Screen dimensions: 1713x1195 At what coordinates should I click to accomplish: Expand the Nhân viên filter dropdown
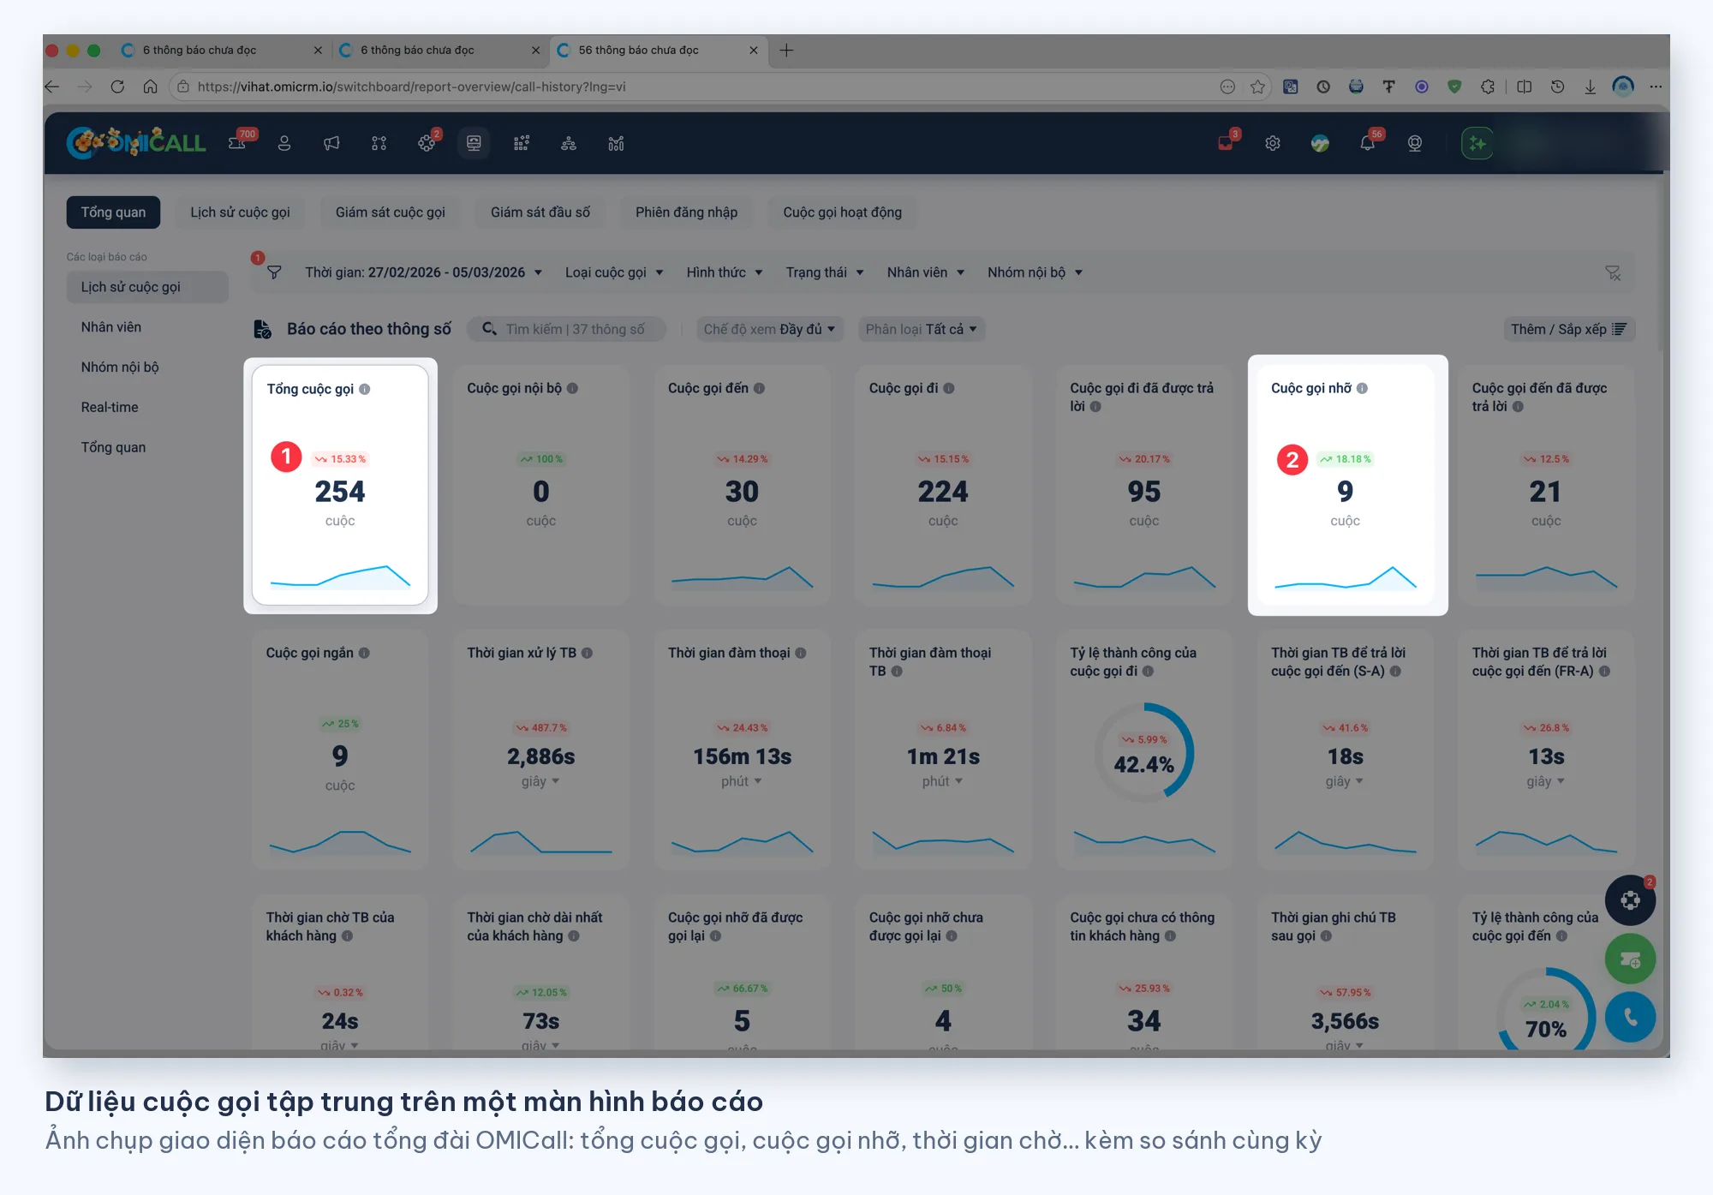click(x=926, y=272)
